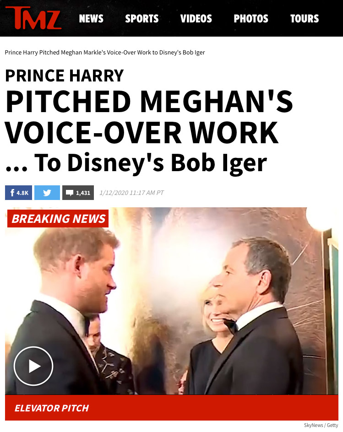
Task: Click the PITCHED MEGHAN'S headline line
Action: tap(149, 102)
